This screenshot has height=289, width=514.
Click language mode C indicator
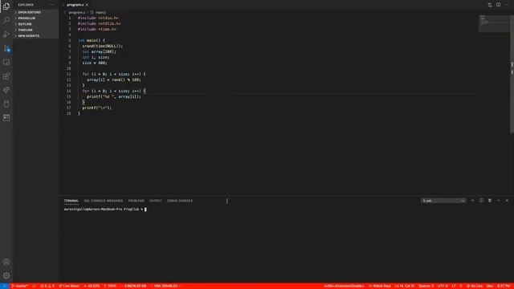tap(461, 286)
